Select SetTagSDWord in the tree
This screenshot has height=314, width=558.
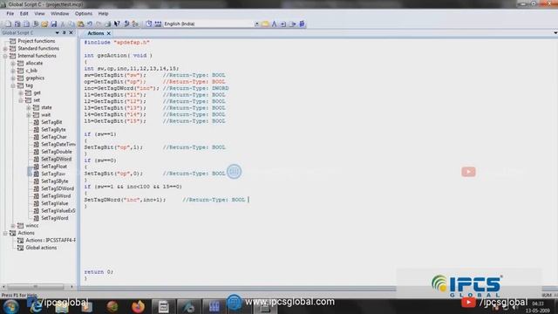pos(58,188)
